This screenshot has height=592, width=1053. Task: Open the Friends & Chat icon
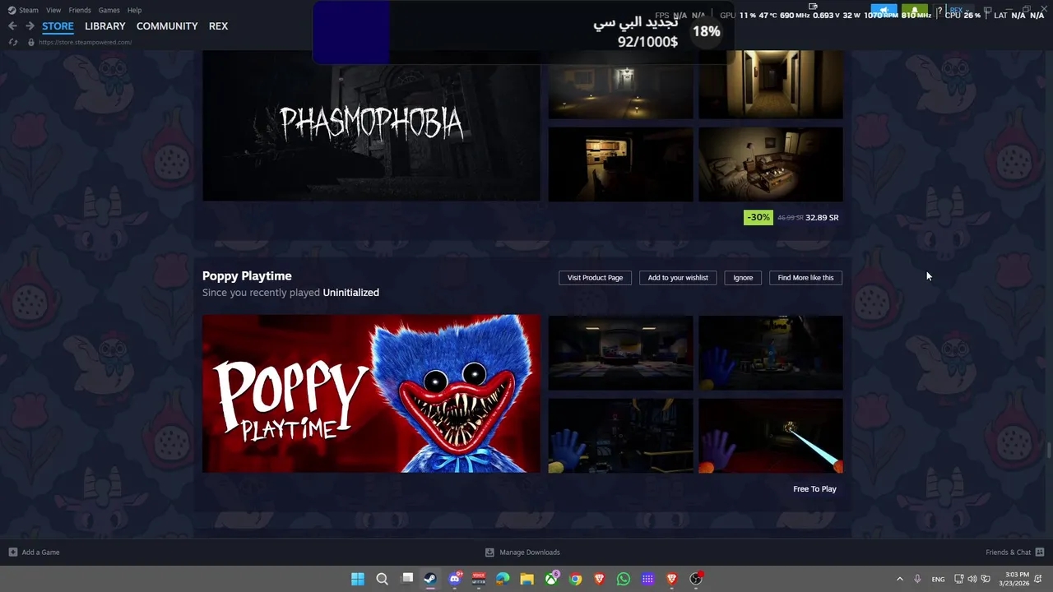(x=1040, y=553)
